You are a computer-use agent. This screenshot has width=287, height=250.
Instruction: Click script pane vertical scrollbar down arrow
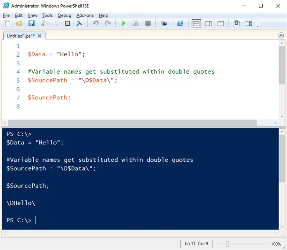(282, 117)
